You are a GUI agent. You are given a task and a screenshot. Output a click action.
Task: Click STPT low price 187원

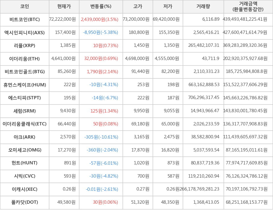pos(173,98)
